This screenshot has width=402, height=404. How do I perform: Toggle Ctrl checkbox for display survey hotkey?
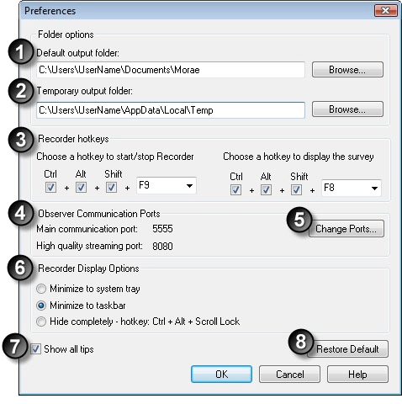[x=235, y=190]
